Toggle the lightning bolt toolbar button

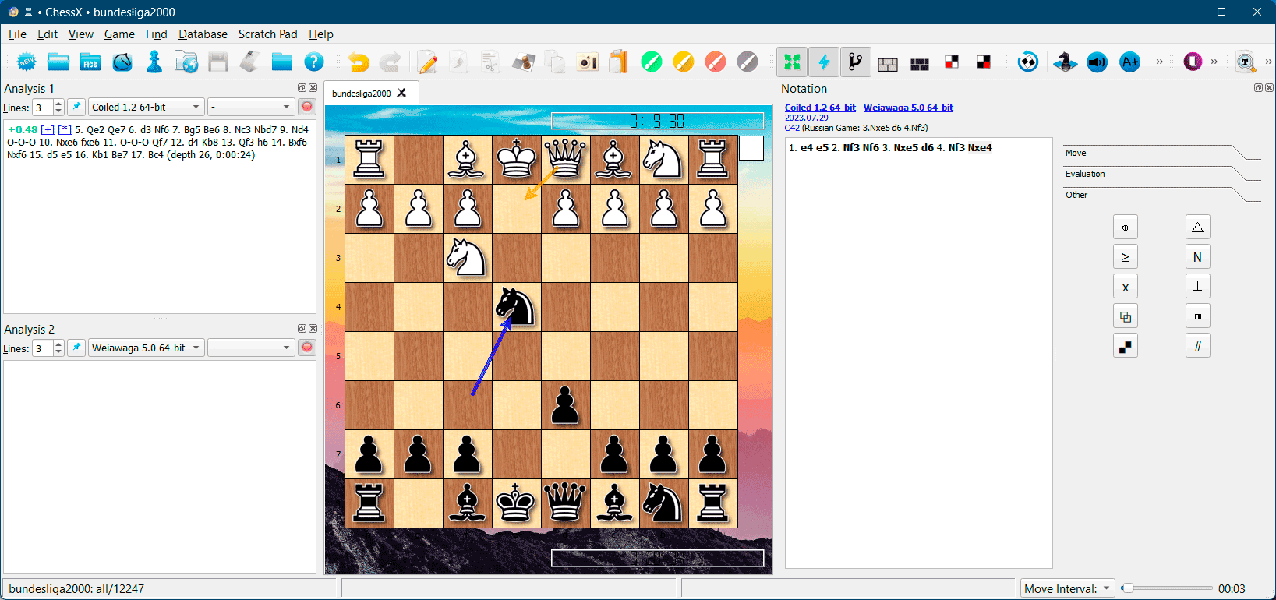[824, 62]
